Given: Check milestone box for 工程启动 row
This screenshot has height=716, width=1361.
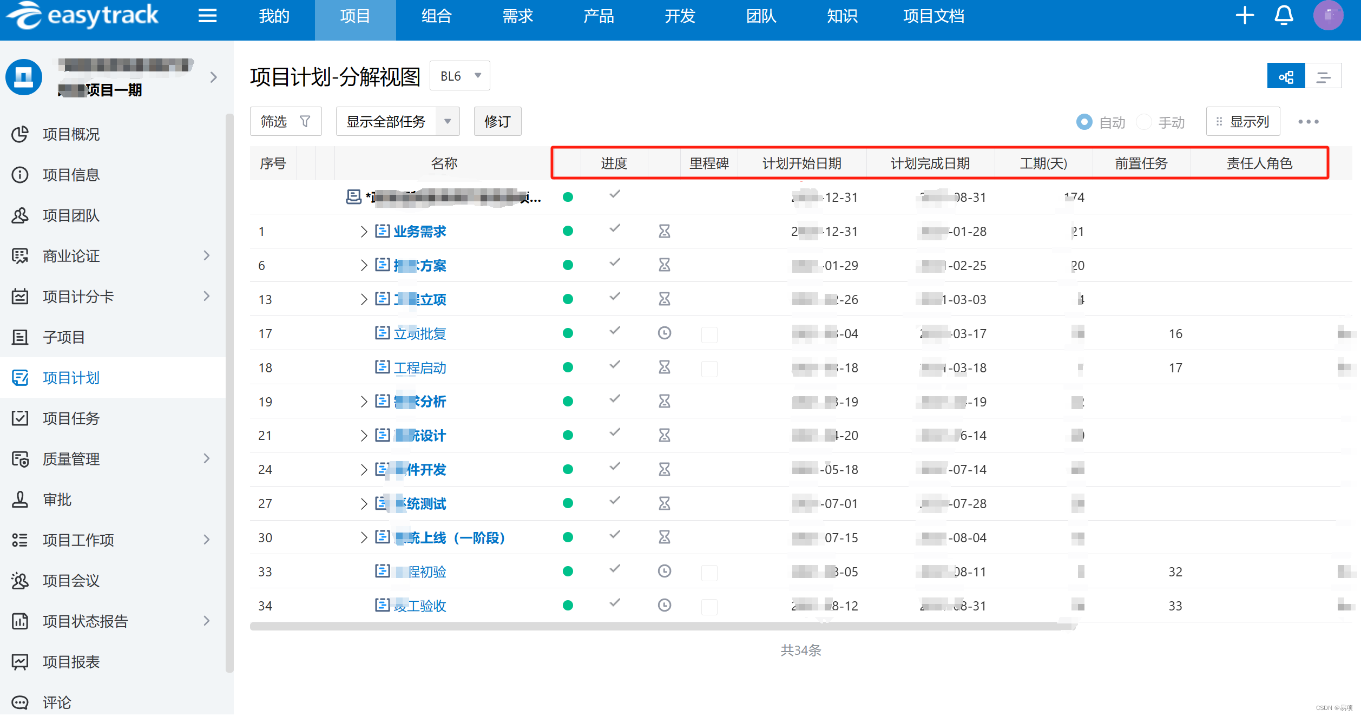Looking at the screenshot, I should tap(709, 369).
